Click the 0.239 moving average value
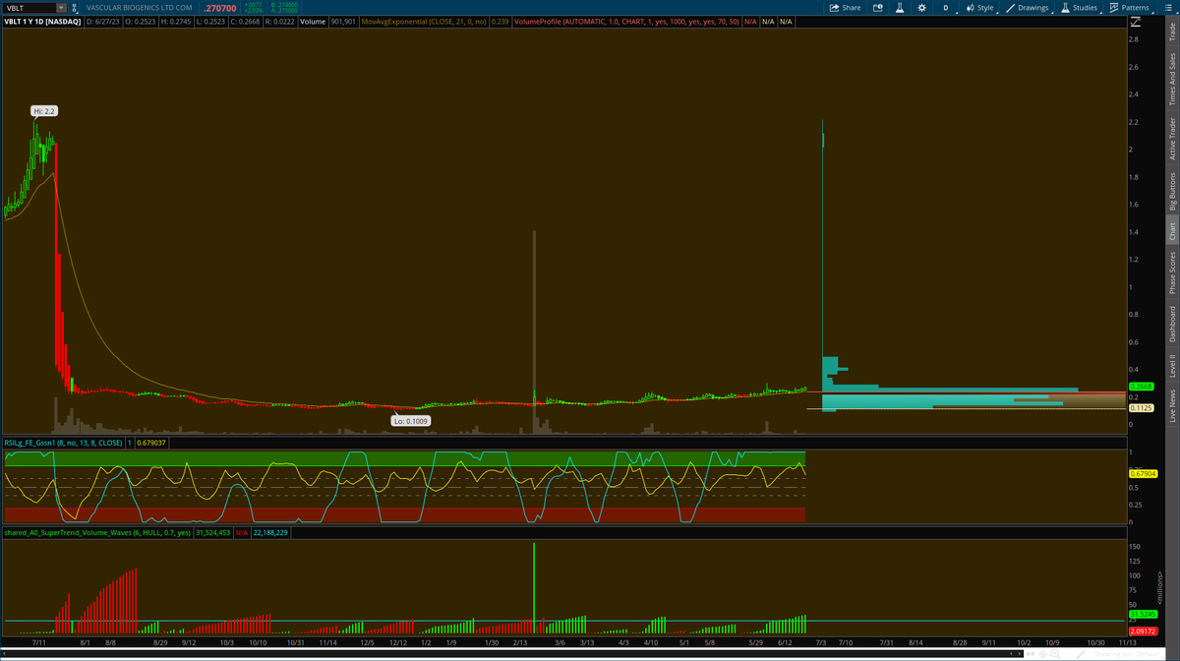Screen dimensions: 1180x661 coord(500,21)
